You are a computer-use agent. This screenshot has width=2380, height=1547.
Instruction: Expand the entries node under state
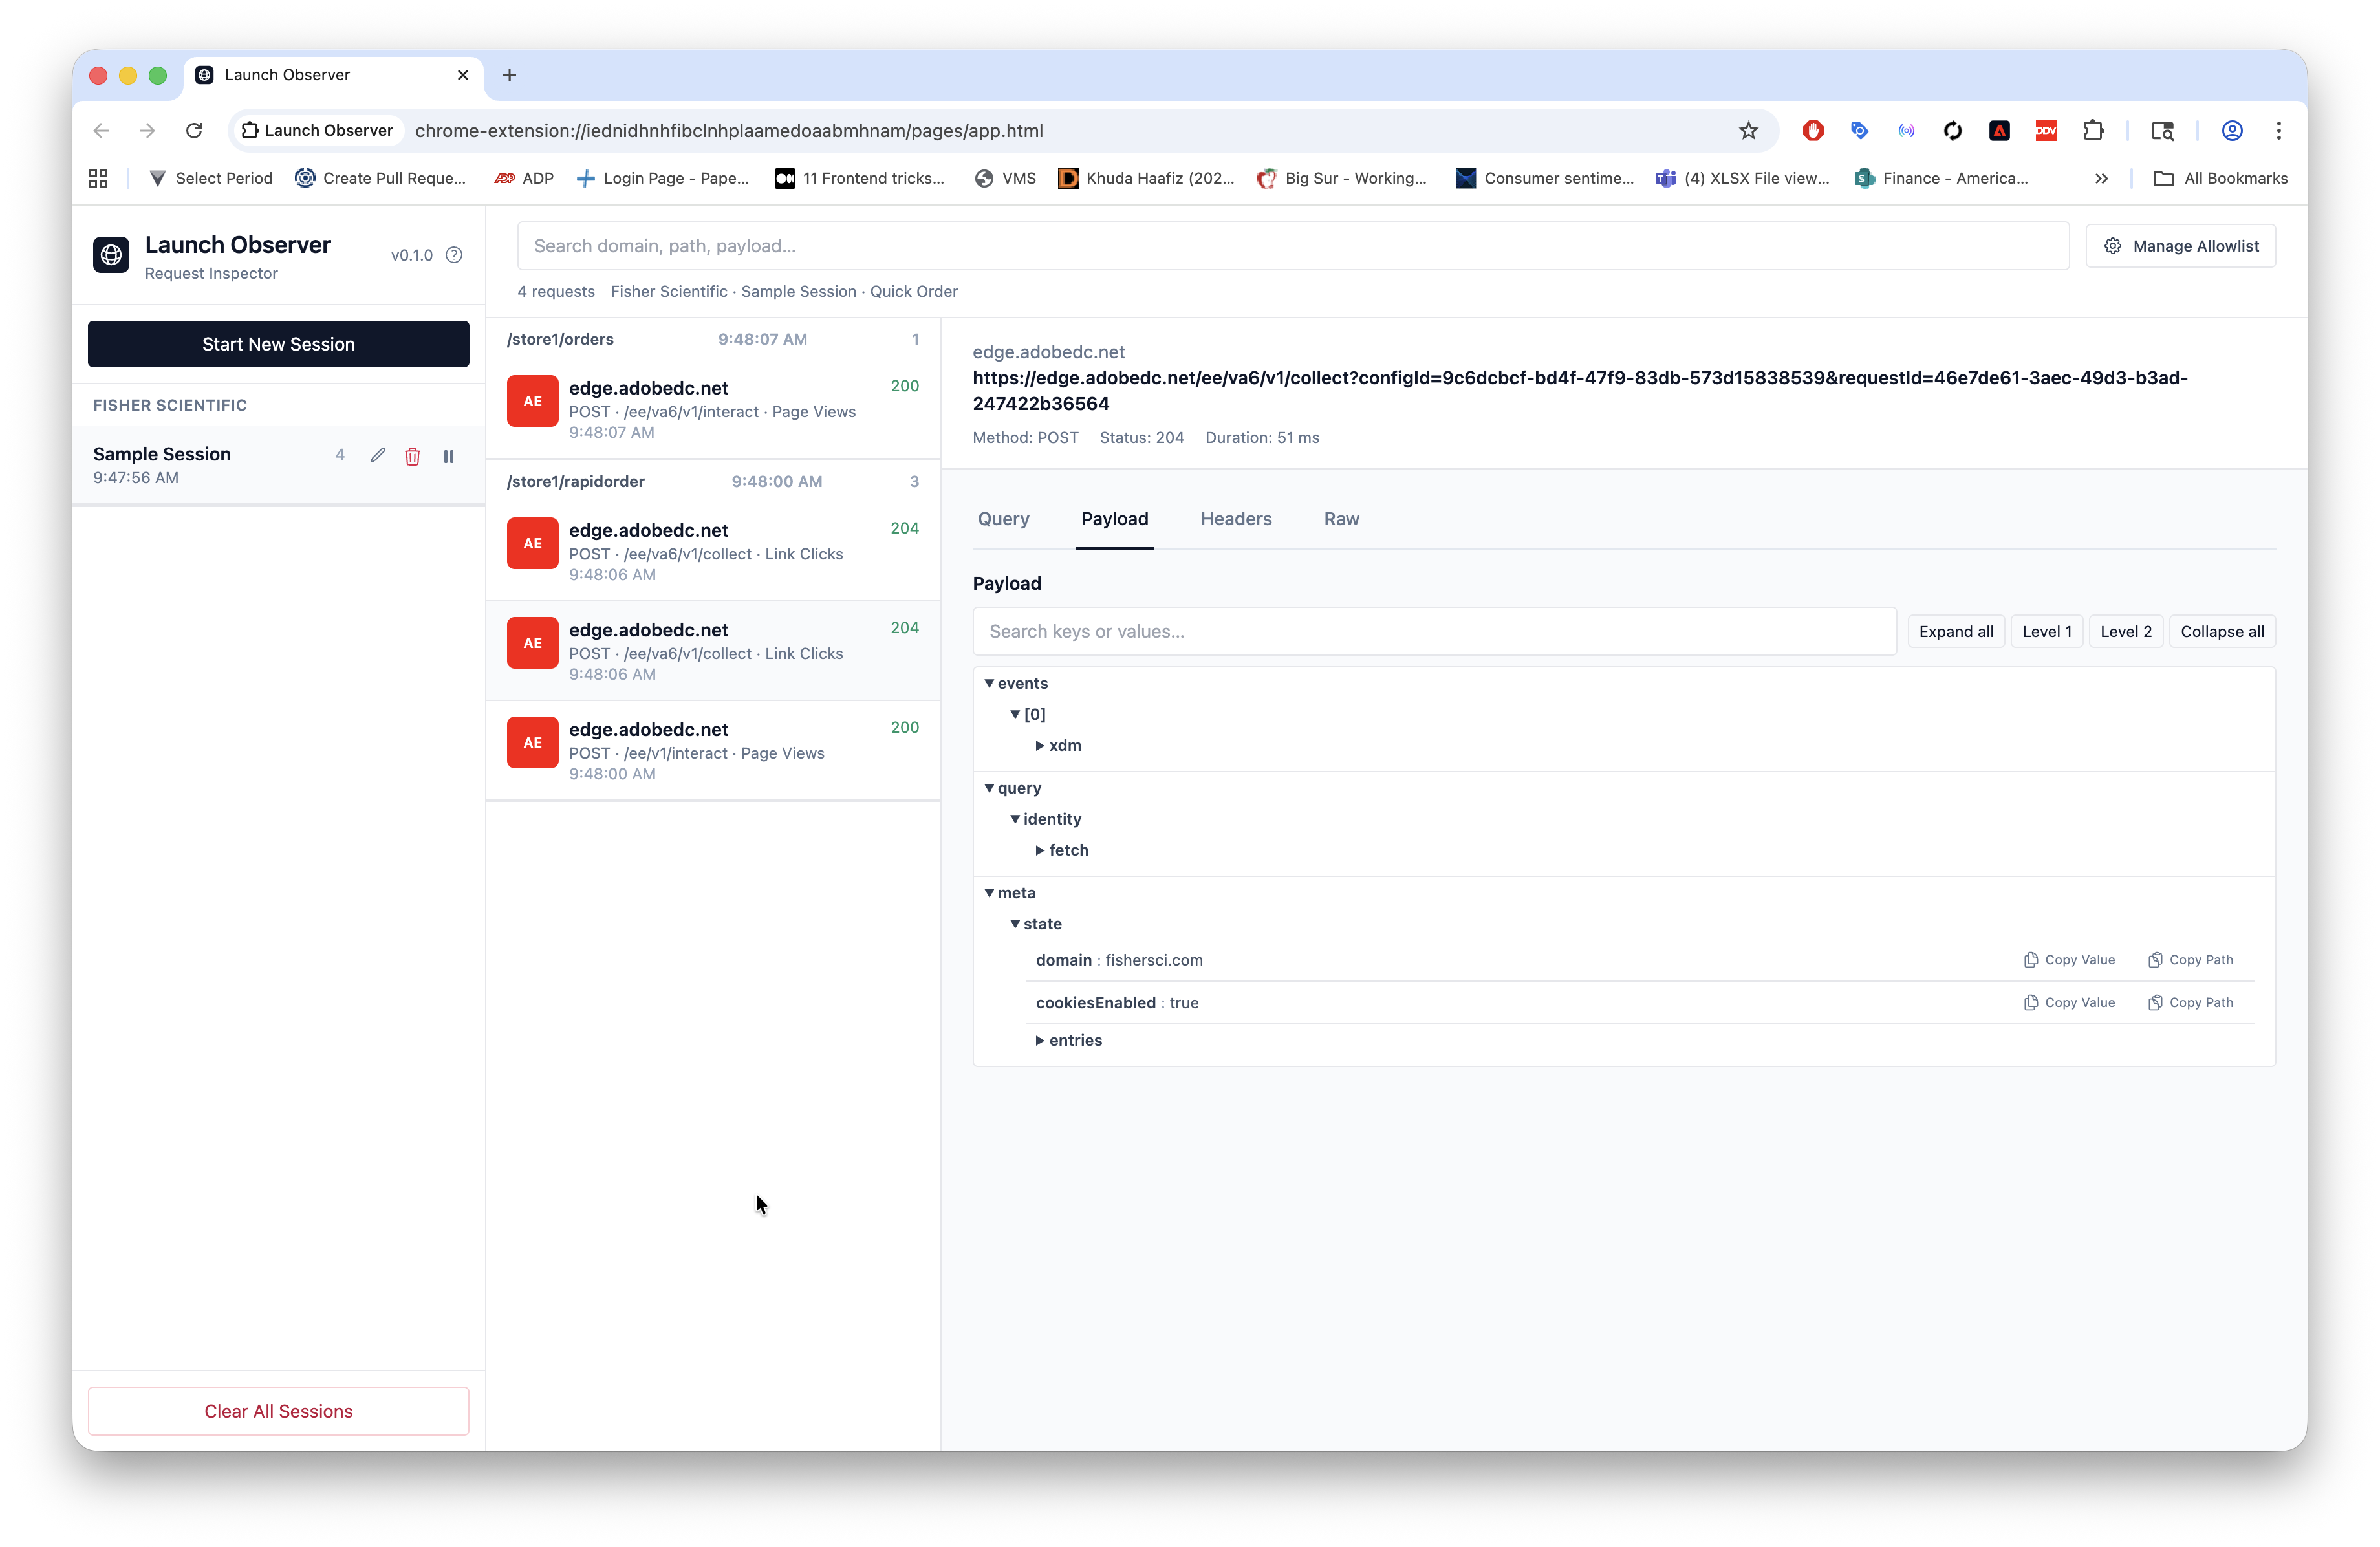1040,1041
